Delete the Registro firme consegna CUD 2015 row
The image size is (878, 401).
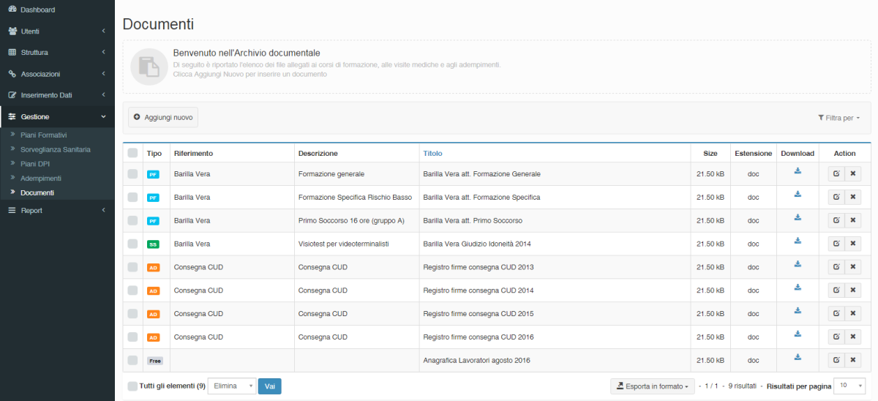pos(853,313)
